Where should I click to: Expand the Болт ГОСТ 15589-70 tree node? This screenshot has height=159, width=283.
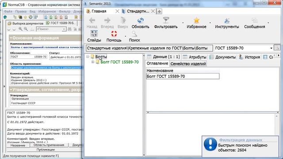pos(93,62)
